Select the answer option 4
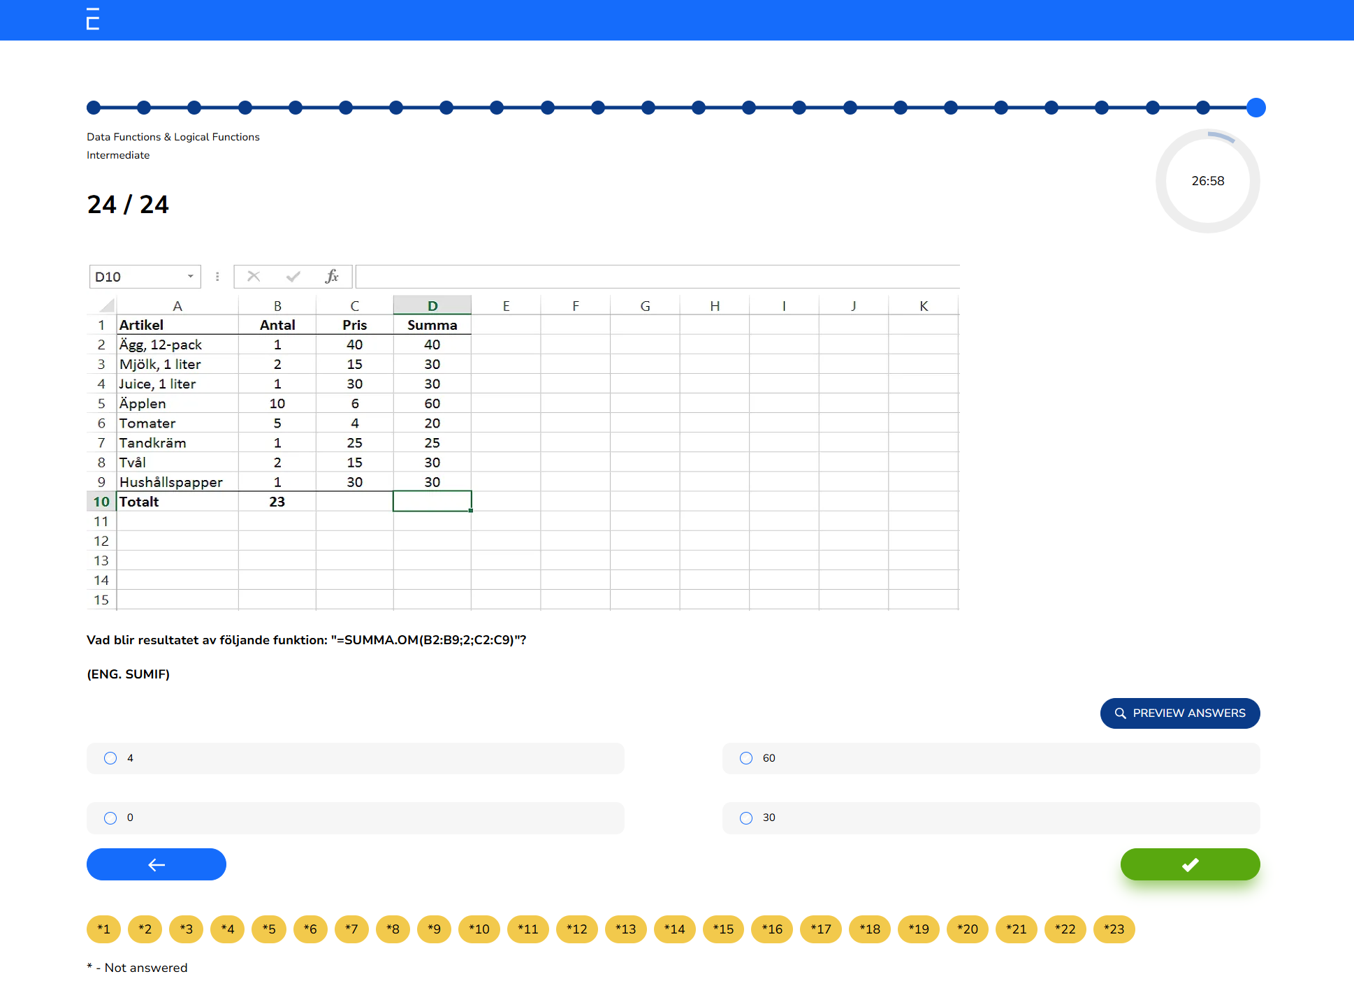This screenshot has width=1354, height=995. [110, 758]
